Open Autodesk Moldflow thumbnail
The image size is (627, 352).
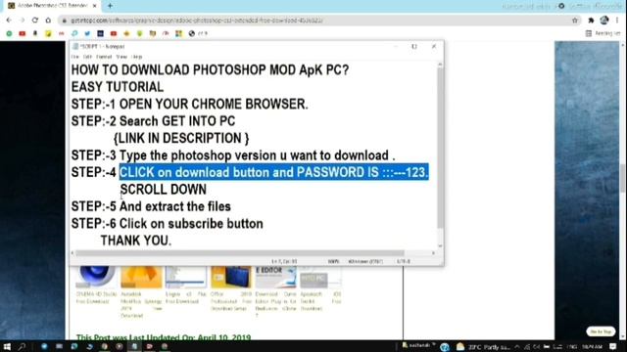(141, 277)
